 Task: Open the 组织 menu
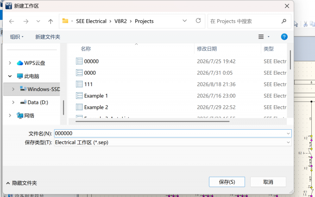(17, 37)
